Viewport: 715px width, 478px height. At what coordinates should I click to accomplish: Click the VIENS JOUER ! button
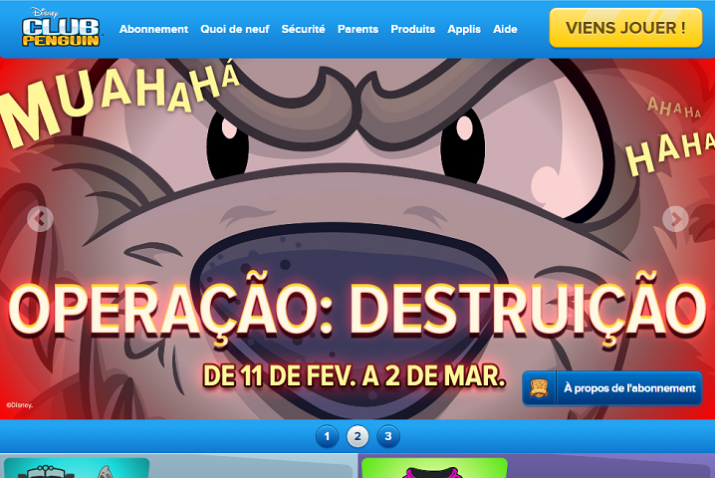(625, 28)
